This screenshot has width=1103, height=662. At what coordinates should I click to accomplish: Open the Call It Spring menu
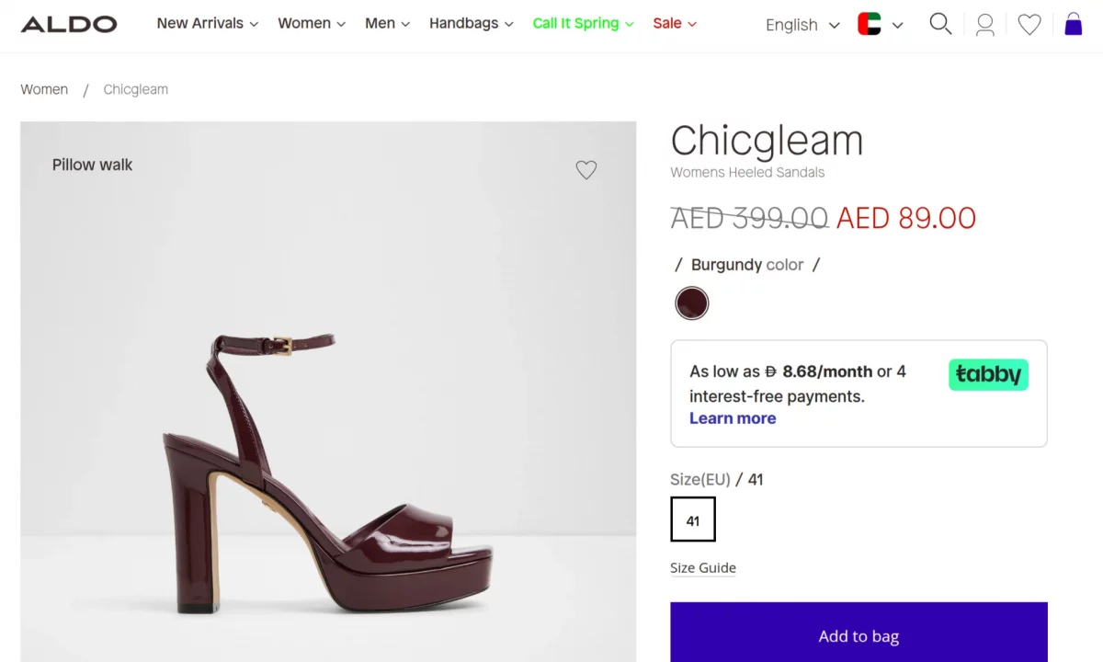coord(583,23)
